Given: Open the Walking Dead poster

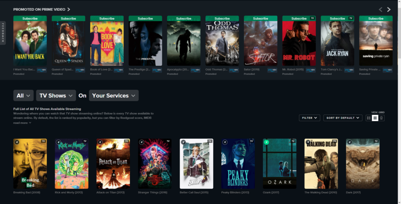Looking at the screenshot, I should click(x=321, y=164).
